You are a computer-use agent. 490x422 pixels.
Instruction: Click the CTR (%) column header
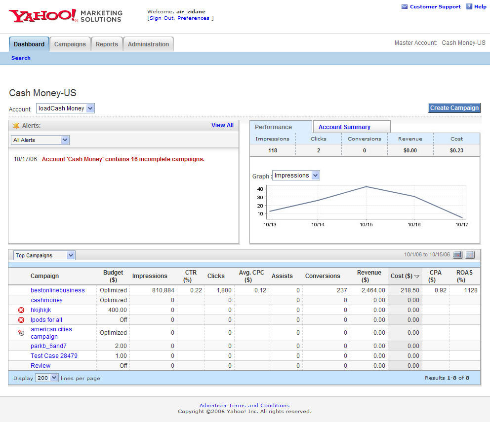tap(190, 276)
